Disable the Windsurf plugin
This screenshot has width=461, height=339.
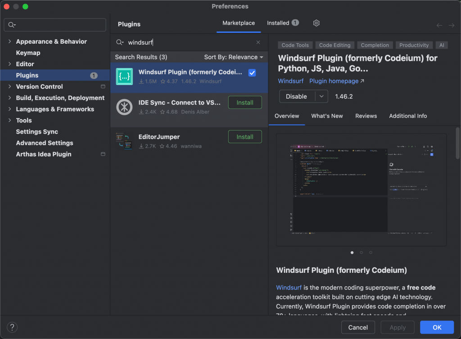point(297,96)
